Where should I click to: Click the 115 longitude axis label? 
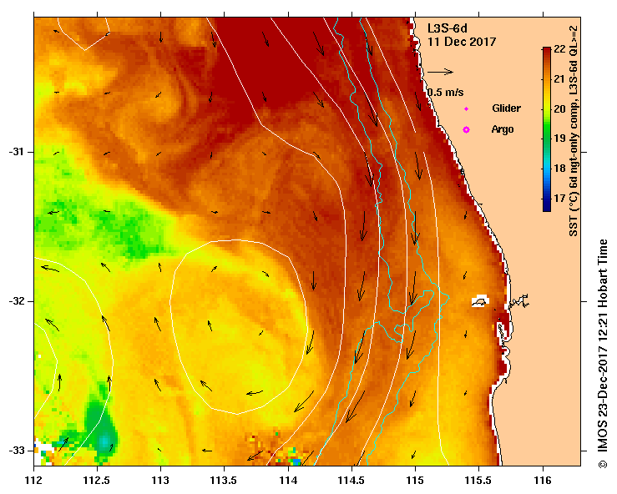(x=416, y=481)
